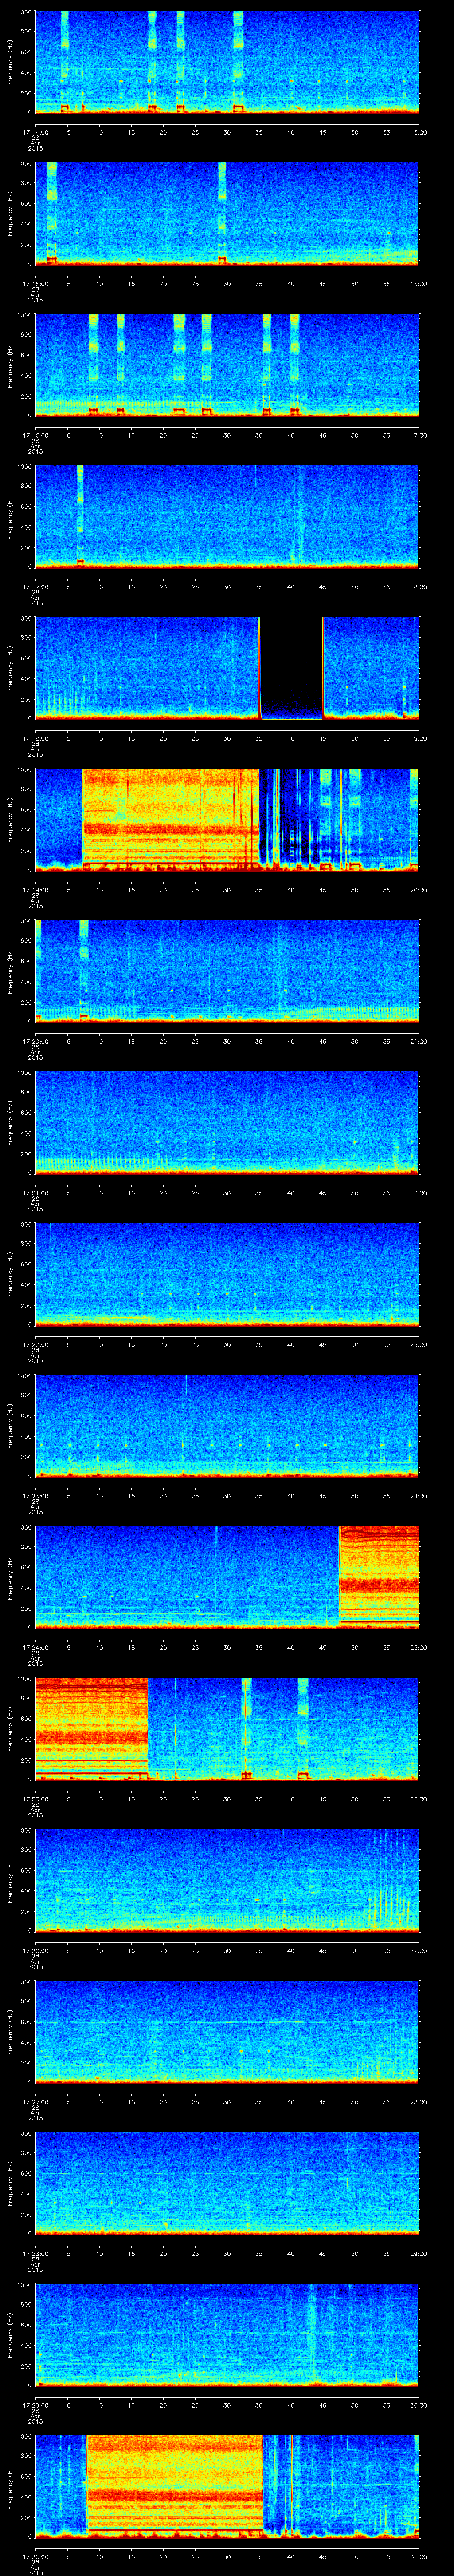Viewport: 454px width, 2576px height.
Task: Click the '20:00' end time label
Action: click(x=419, y=890)
